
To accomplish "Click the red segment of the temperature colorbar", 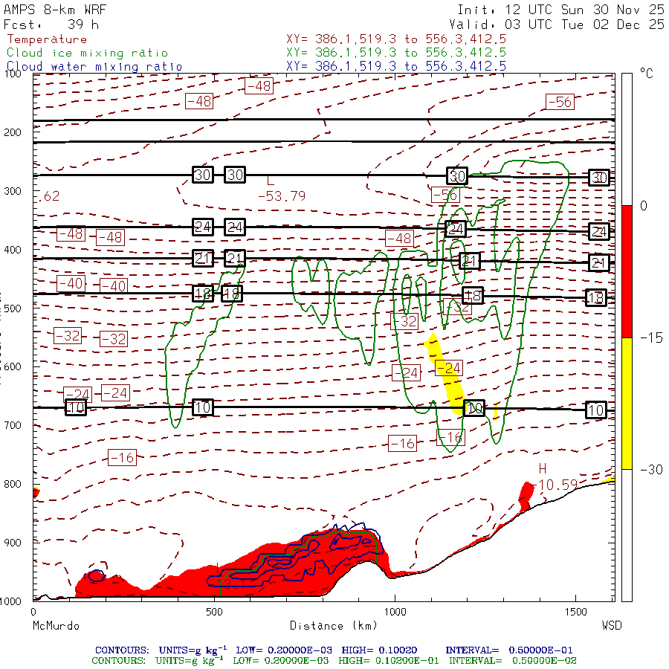I will (627, 271).
